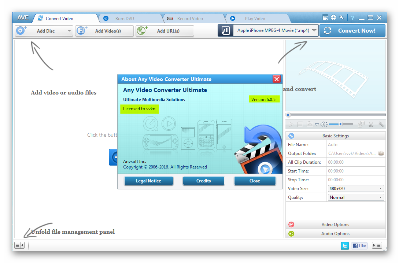Toggle the right settings panel button
The width and height of the screenshot is (399, 263).
(377, 245)
